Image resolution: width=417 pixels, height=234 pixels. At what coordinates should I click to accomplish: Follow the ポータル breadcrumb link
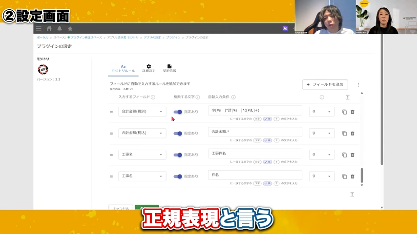click(42, 38)
